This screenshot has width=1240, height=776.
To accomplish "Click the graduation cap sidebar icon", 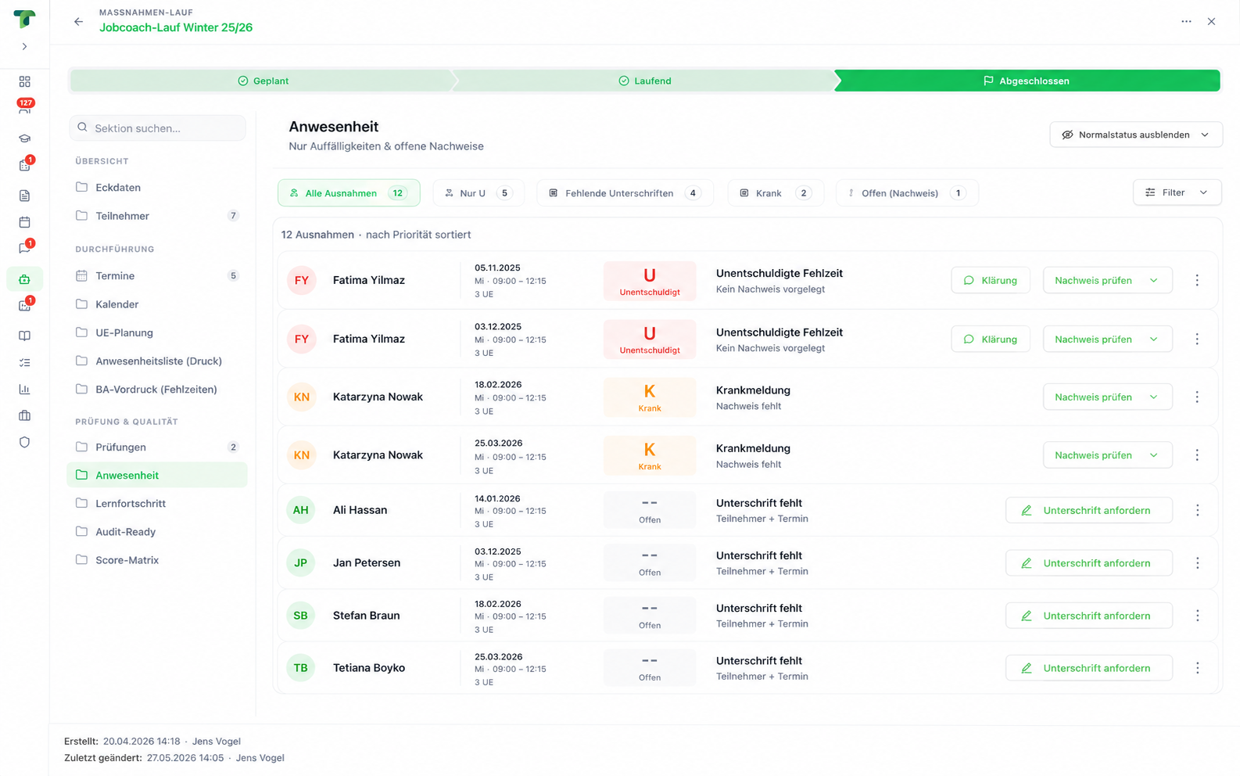I will point(24,138).
